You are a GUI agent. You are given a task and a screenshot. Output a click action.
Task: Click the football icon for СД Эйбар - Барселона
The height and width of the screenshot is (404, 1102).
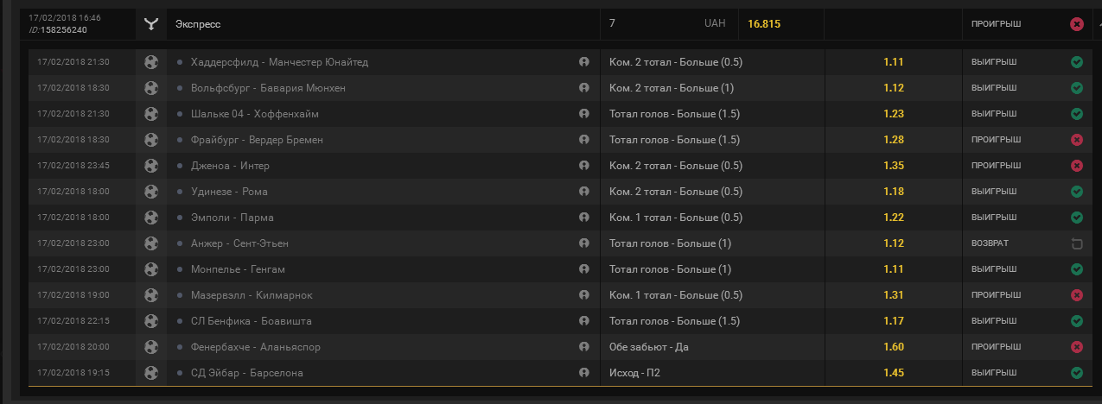coord(151,373)
